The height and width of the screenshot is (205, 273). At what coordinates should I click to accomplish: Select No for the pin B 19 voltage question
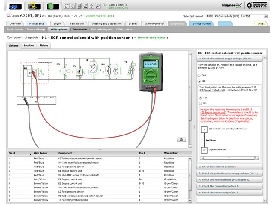pos(200,103)
